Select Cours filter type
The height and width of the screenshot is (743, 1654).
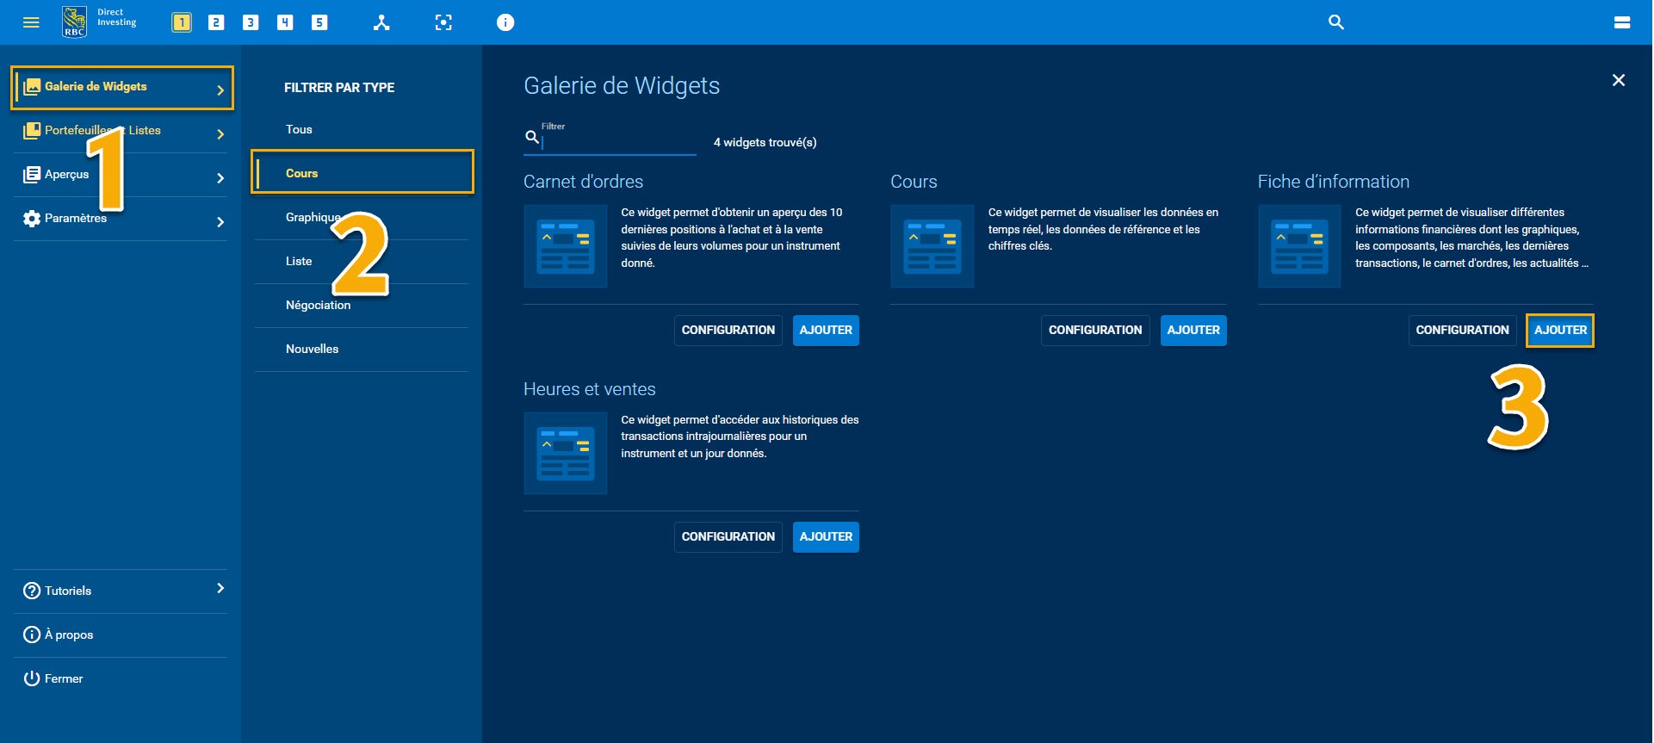(362, 172)
